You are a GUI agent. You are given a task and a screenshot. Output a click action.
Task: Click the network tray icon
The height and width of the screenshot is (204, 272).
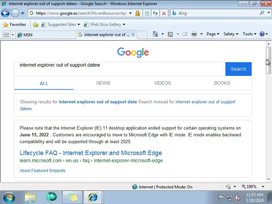coord(229,198)
